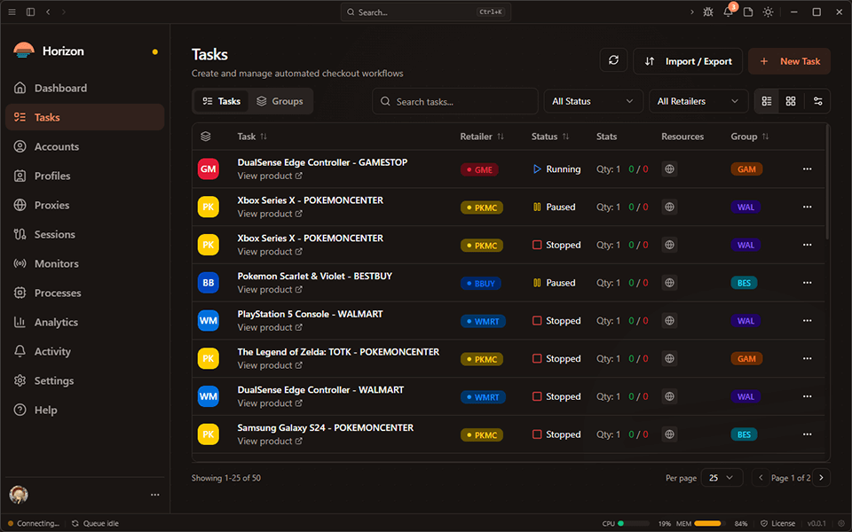The image size is (852, 532).
Task: Switch to the Groups tab
Action: 280,101
